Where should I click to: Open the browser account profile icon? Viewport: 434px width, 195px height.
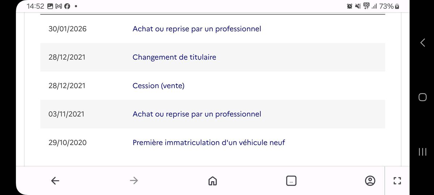pos(370,181)
